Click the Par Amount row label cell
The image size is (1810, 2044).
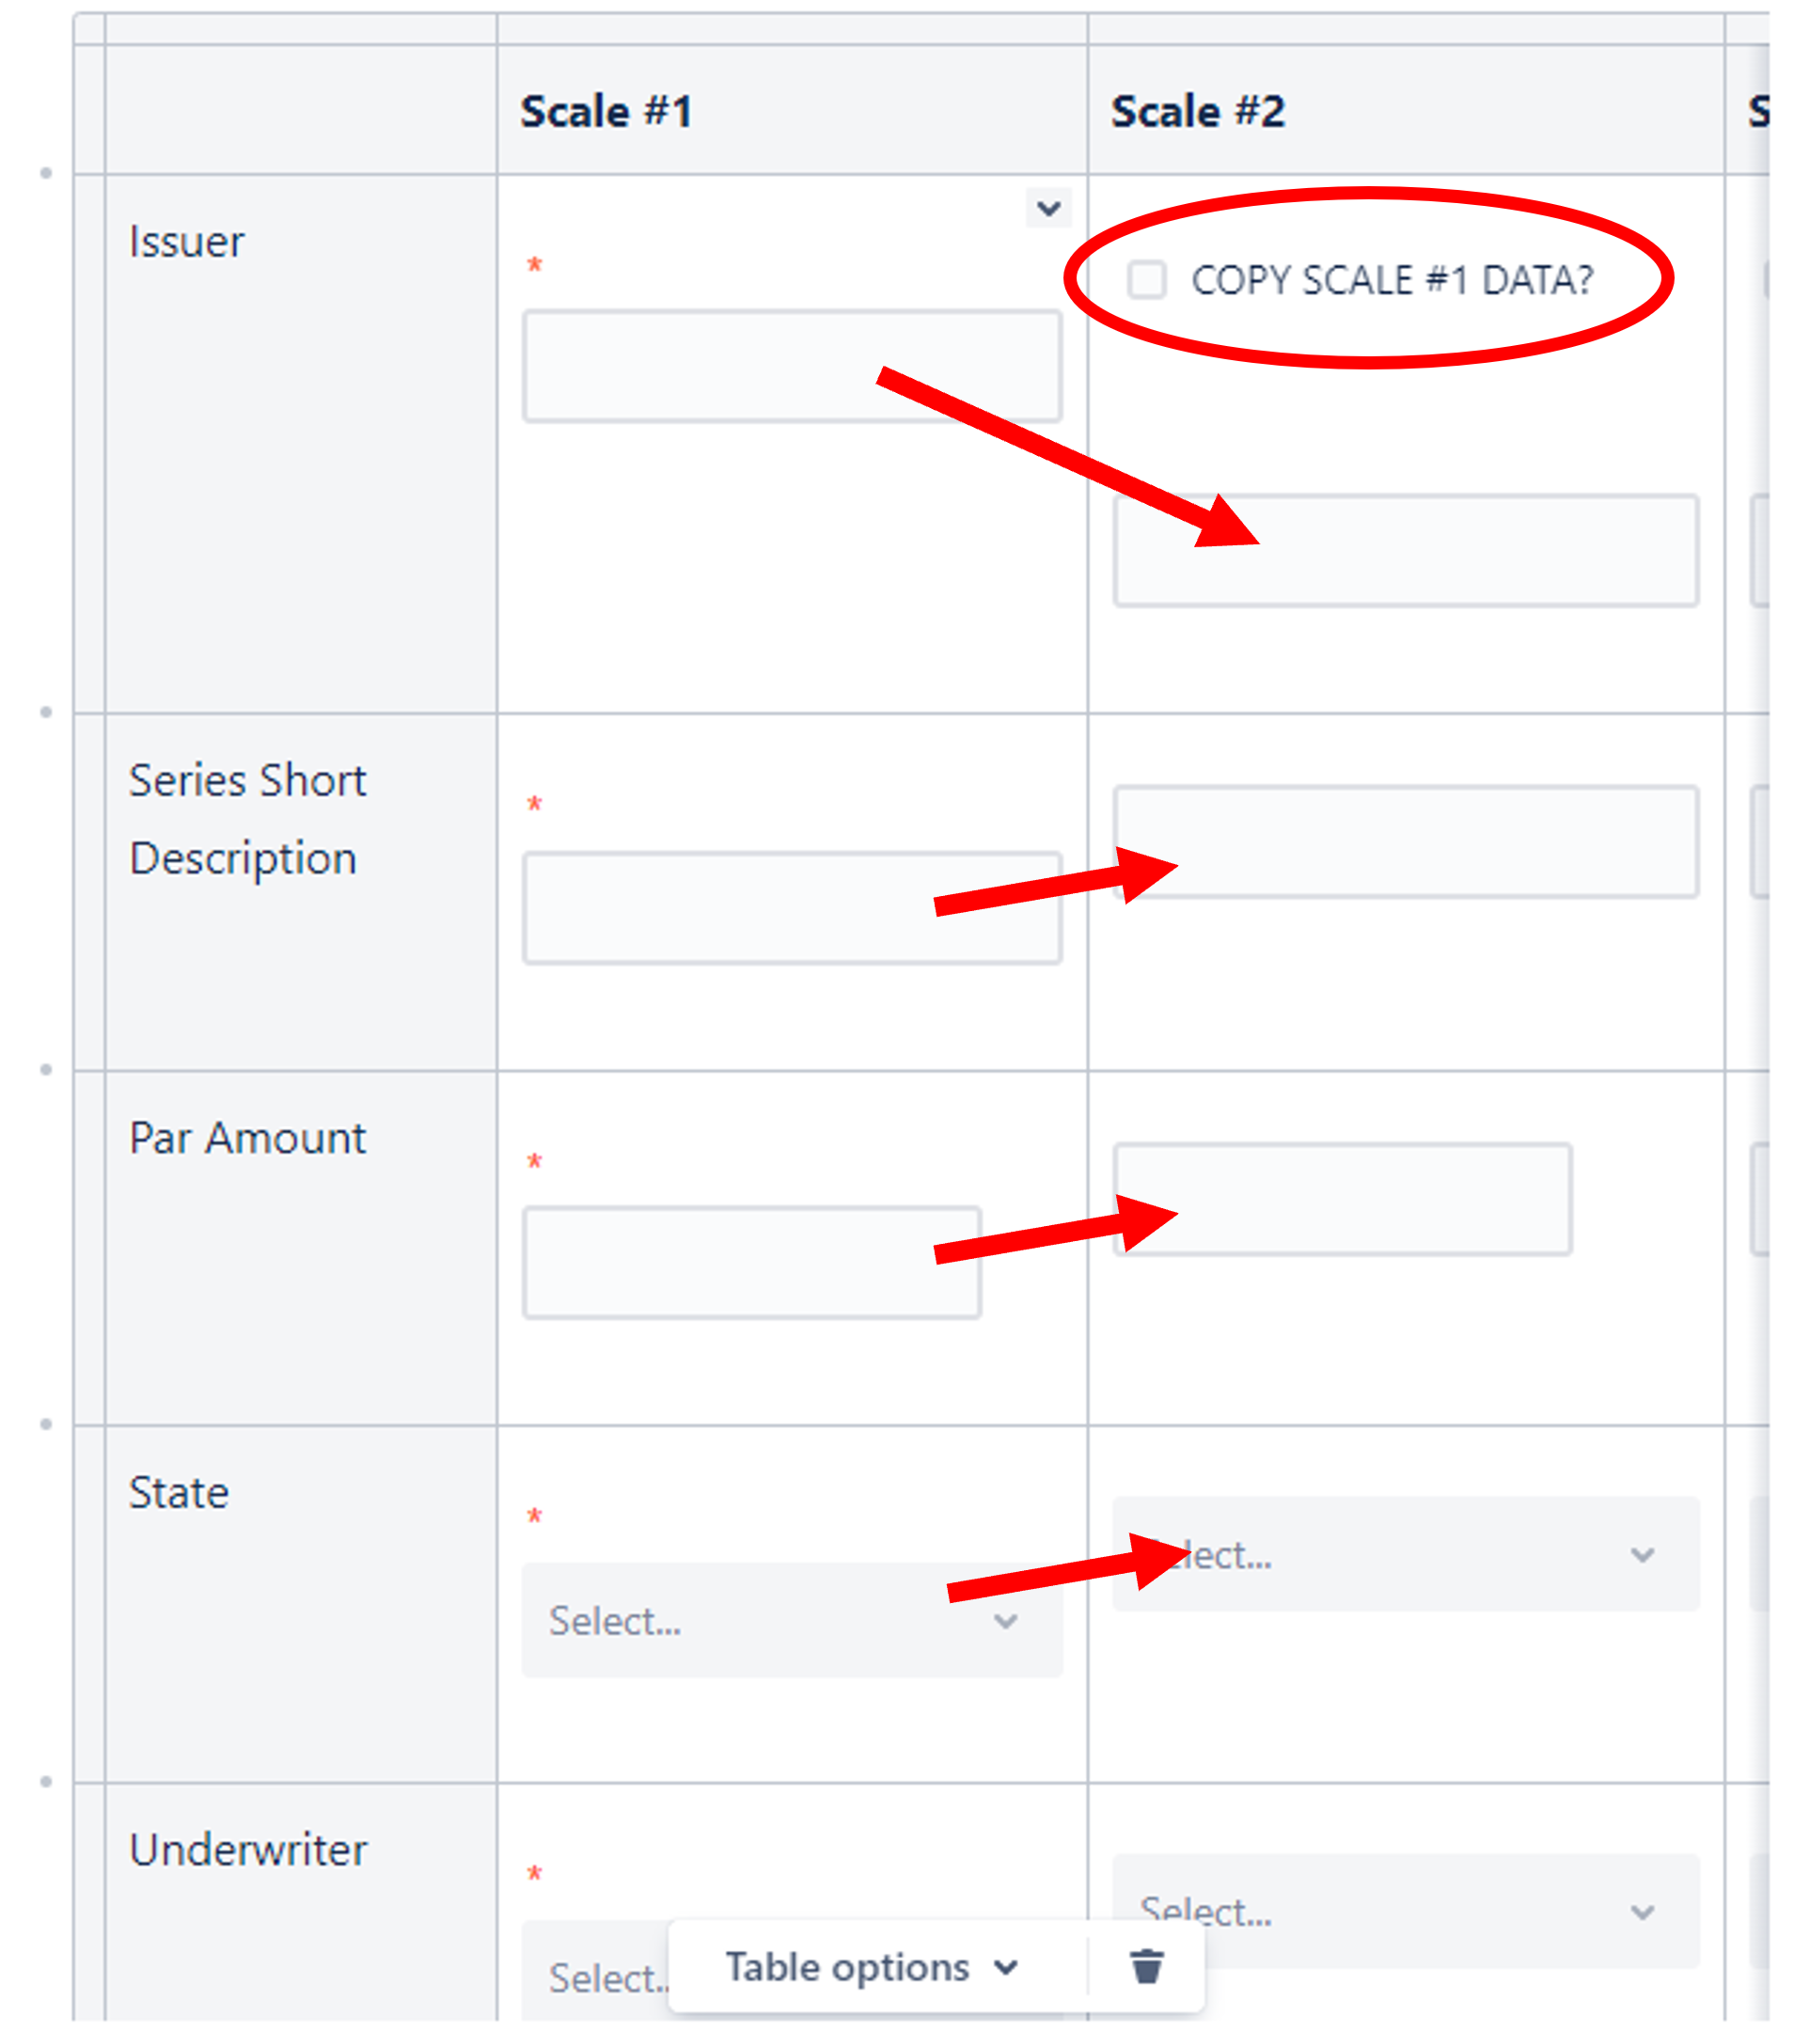tap(300, 1247)
